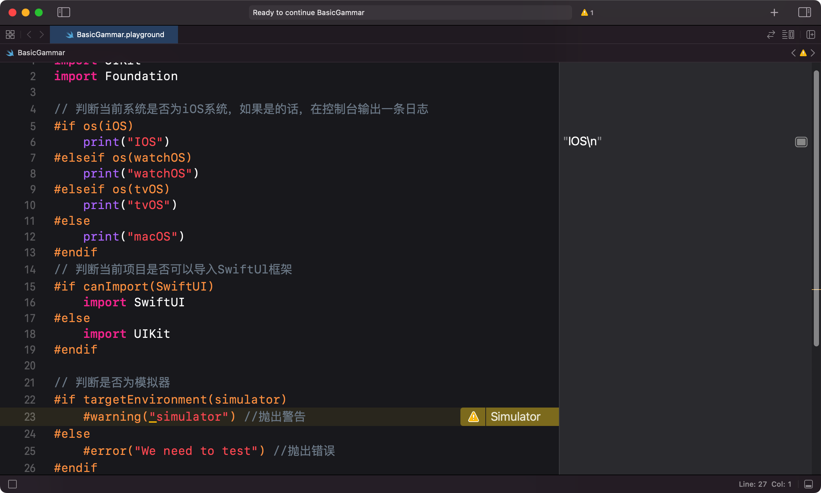Screen dimensions: 821x493
Task: Click the comment on line 14 about SwiftUI
Action: pyautogui.click(x=173, y=270)
